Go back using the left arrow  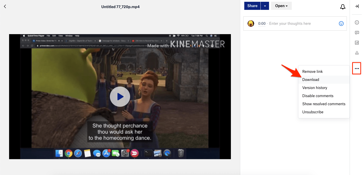click(x=5, y=7)
